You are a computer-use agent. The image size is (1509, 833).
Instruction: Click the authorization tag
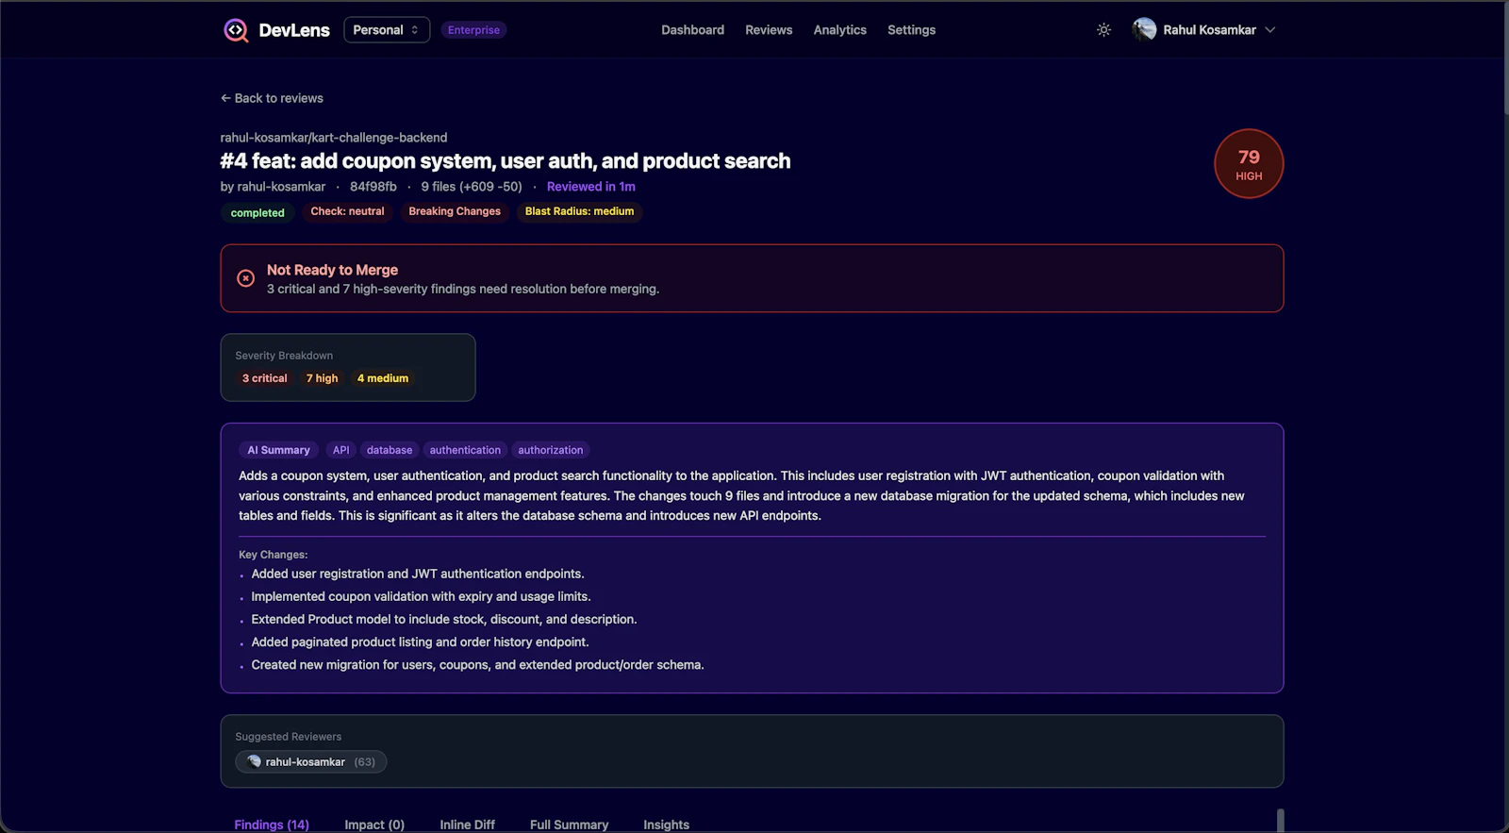[551, 450]
